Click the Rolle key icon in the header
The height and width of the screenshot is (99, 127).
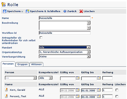[4, 4]
